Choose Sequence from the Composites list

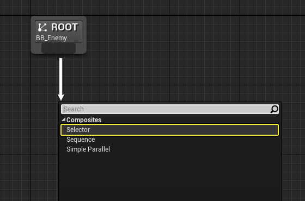click(169, 140)
